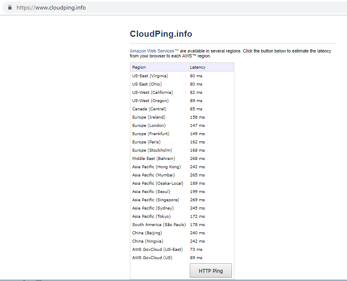Click the HTTP Ping button
The width and height of the screenshot is (347, 281).
point(211,271)
